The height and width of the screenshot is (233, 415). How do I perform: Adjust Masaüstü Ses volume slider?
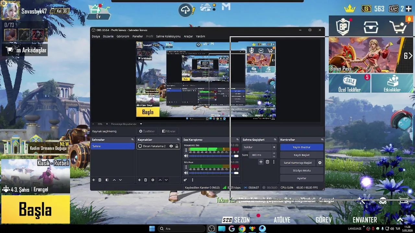click(214, 156)
